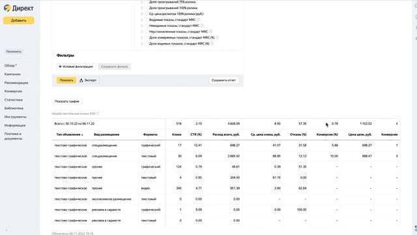417x235 pixels.
Task: Click the 'Форматы' column header
Action: (151, 135)
